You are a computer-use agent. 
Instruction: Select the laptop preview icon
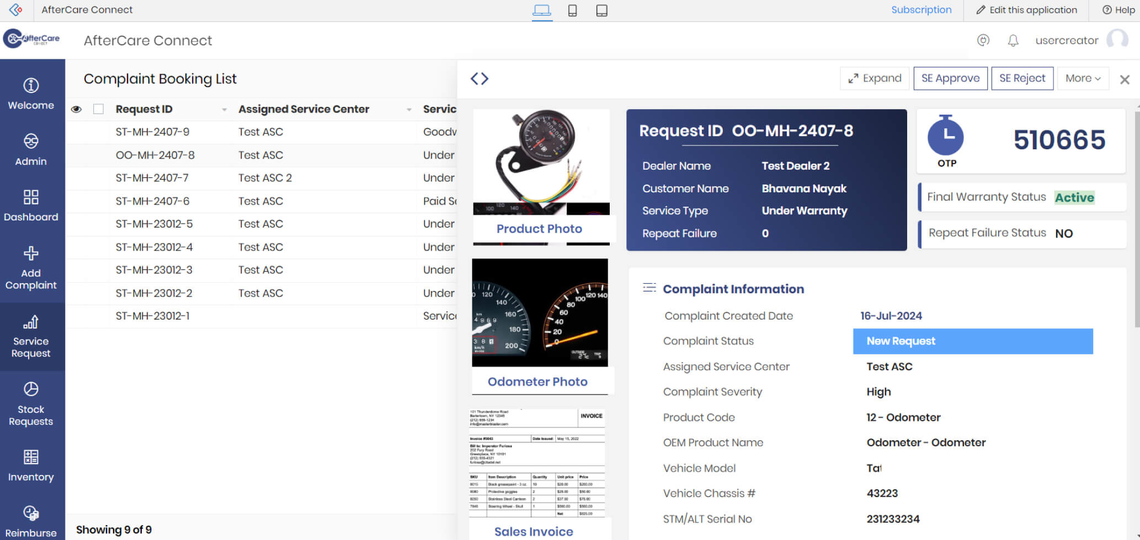click(x=542, y=10)
